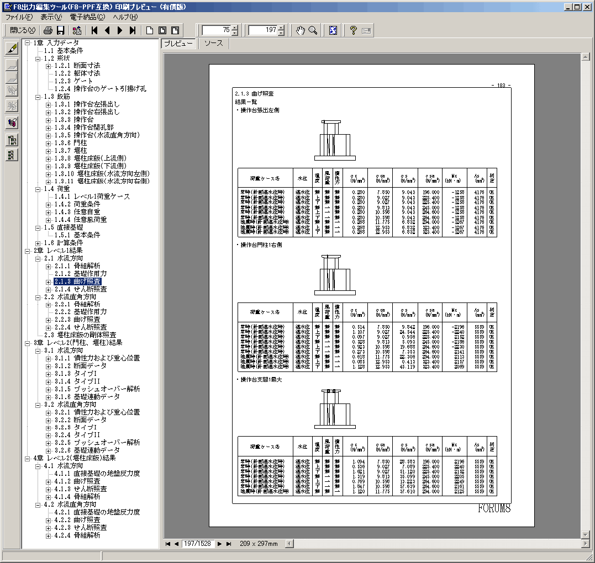Select the pencil edit tool in sidebar
595x563 pixels.
tap(12, 48)
